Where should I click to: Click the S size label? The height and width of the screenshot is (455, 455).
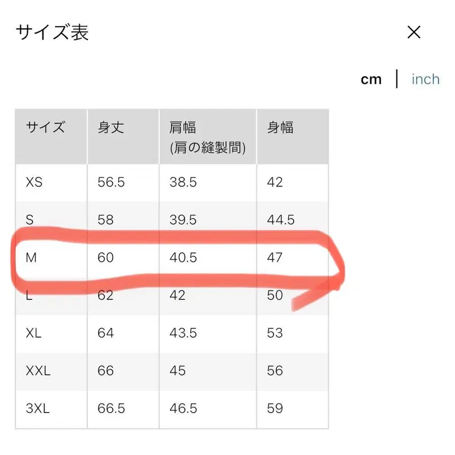pyautogui.click(x=28, y=220)
